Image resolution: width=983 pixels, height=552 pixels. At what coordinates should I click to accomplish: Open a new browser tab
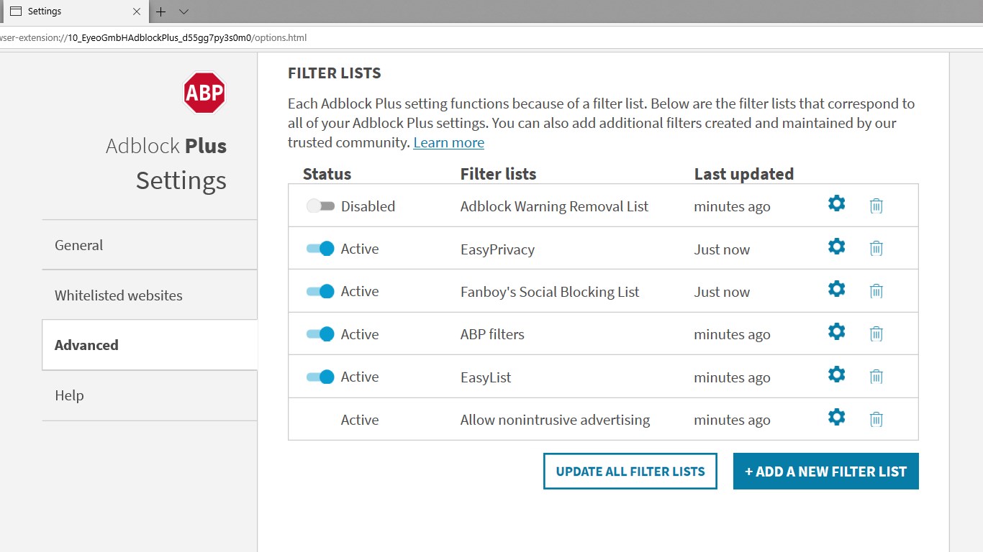[161, 11]
